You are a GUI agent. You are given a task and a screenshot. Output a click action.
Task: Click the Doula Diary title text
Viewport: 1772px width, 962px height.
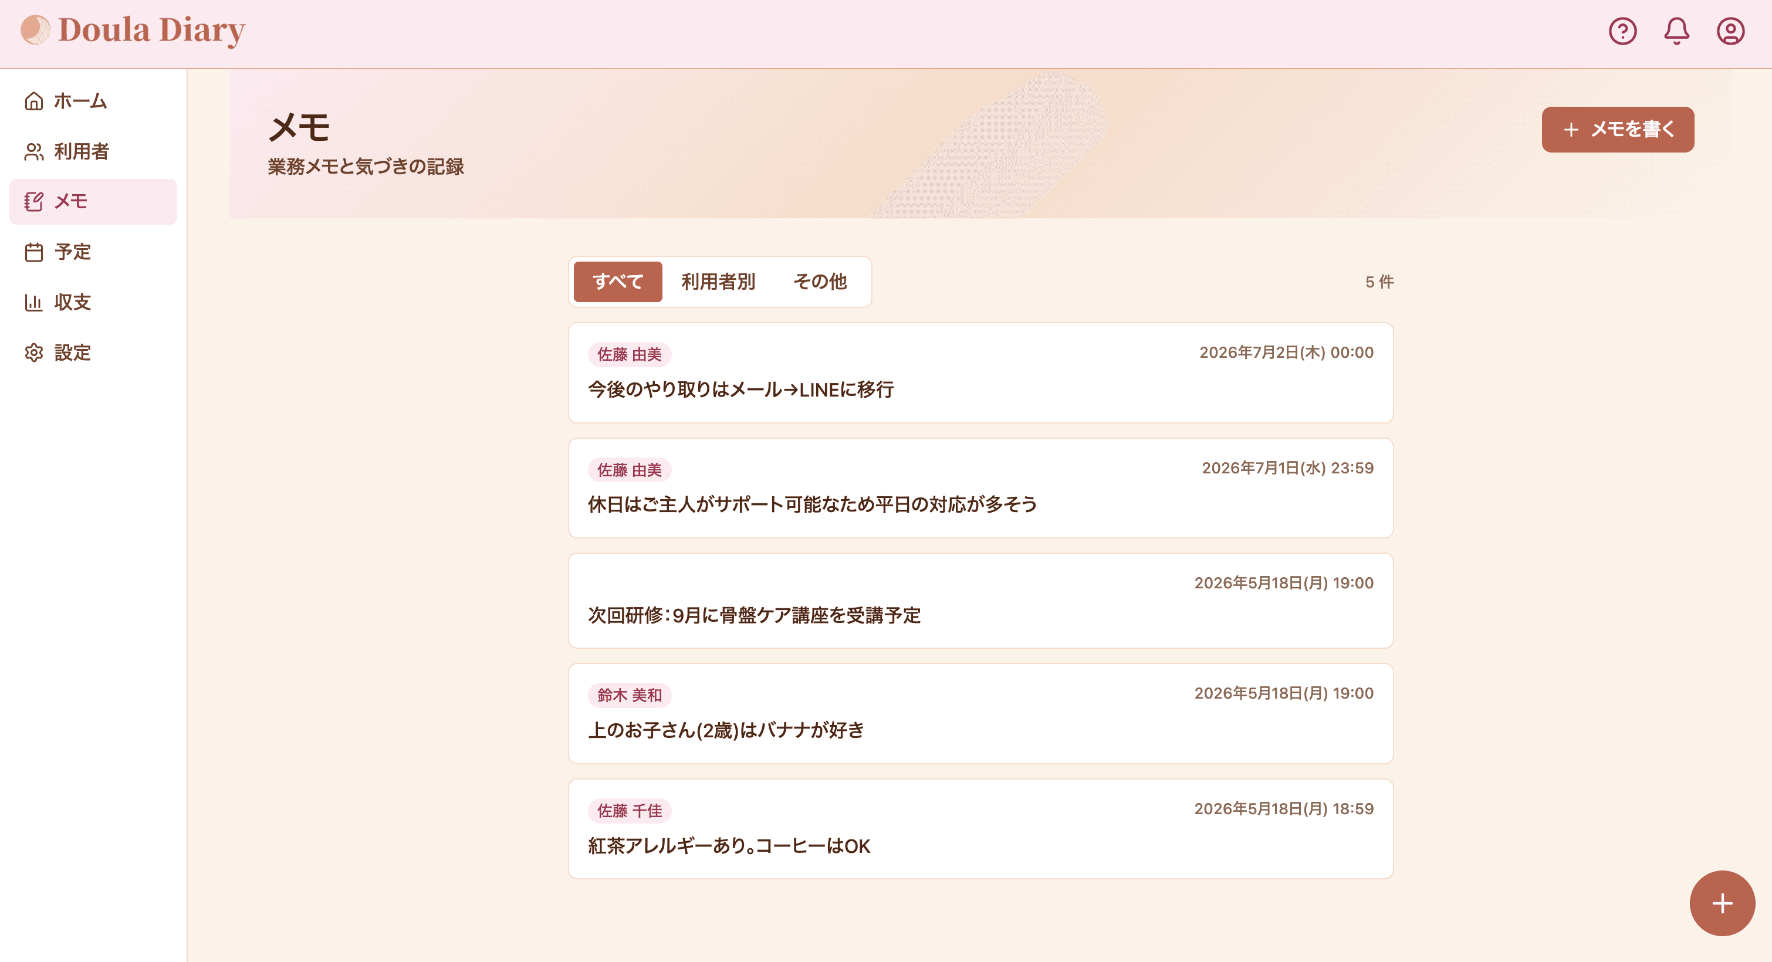[x=151, y=31]
